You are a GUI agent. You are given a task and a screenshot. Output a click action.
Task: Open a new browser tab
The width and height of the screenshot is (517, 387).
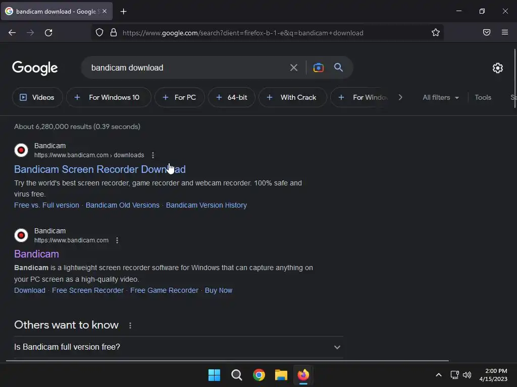[124, 12]
